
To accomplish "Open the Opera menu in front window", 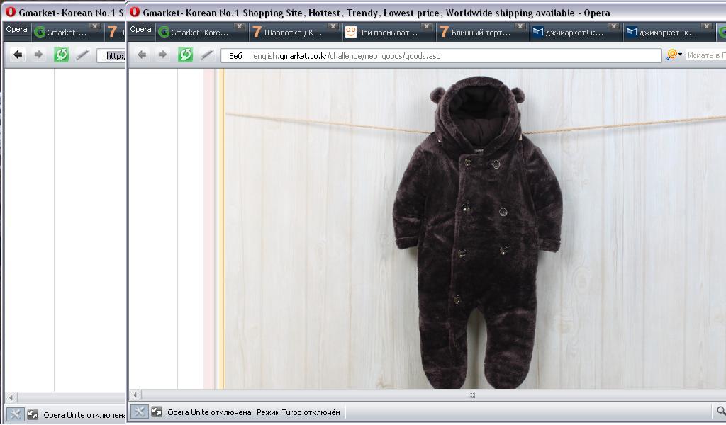I will [x=140, y=30].
